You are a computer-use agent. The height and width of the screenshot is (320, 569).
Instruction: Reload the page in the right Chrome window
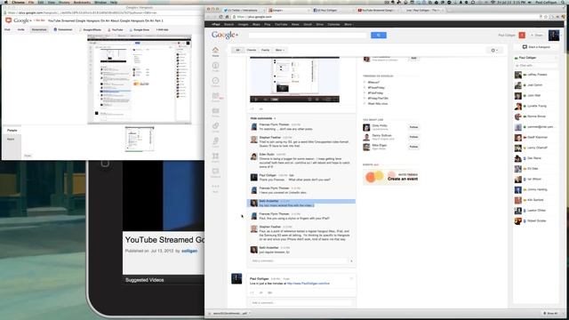220,17
